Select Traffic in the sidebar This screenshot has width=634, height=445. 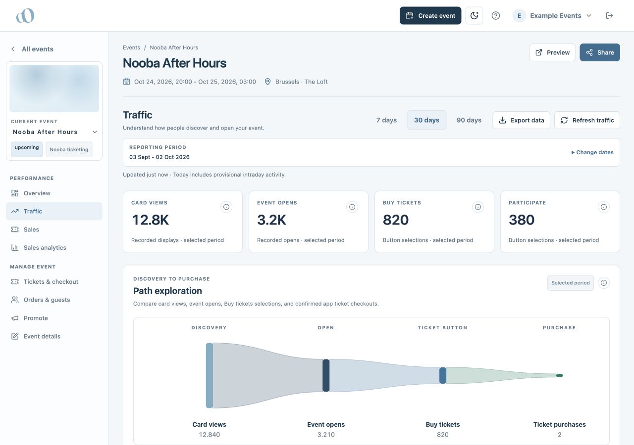click(x=54, y=211)
